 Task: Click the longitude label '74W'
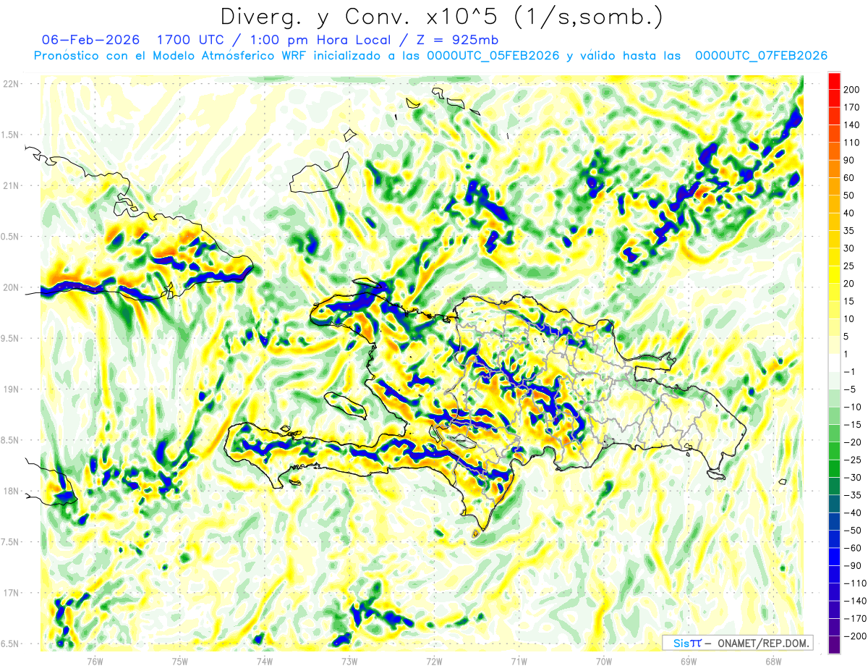pyautogui.click(x=265, y=661)
